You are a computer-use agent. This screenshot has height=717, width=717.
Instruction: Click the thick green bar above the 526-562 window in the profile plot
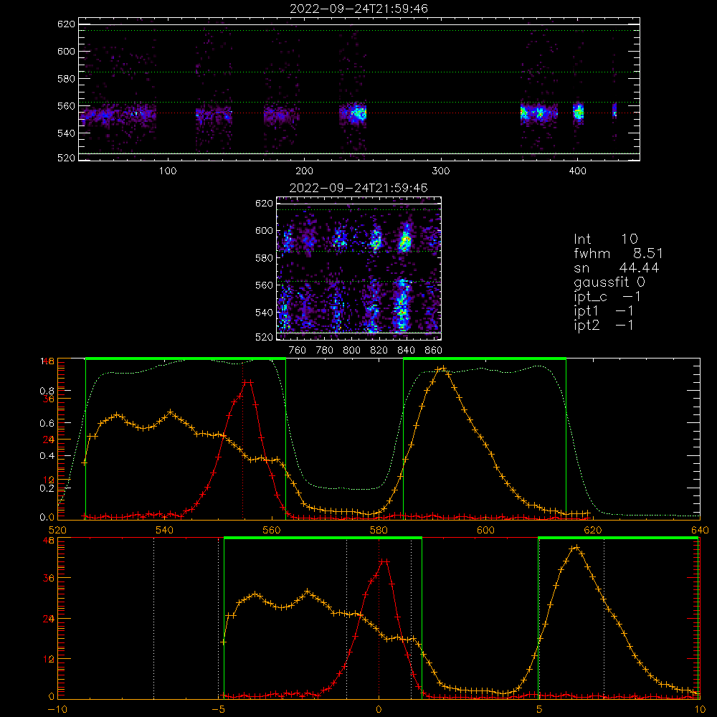(185, 358)
